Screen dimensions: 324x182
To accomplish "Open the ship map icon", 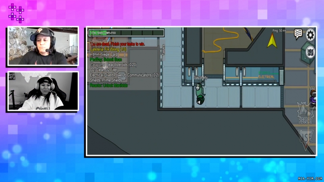I will tap(310, 53).
